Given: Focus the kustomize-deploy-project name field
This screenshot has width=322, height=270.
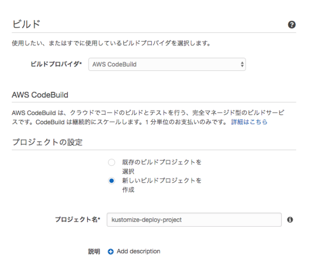Looking at the screenshot, I should 194,220.
